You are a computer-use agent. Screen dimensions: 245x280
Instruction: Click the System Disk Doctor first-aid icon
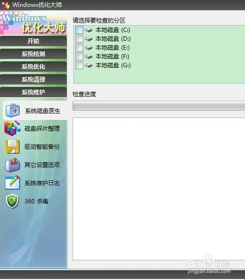pos(13,111)
